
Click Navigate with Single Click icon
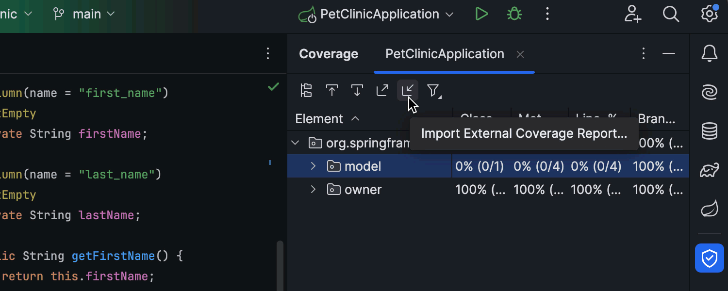point(332,91)
